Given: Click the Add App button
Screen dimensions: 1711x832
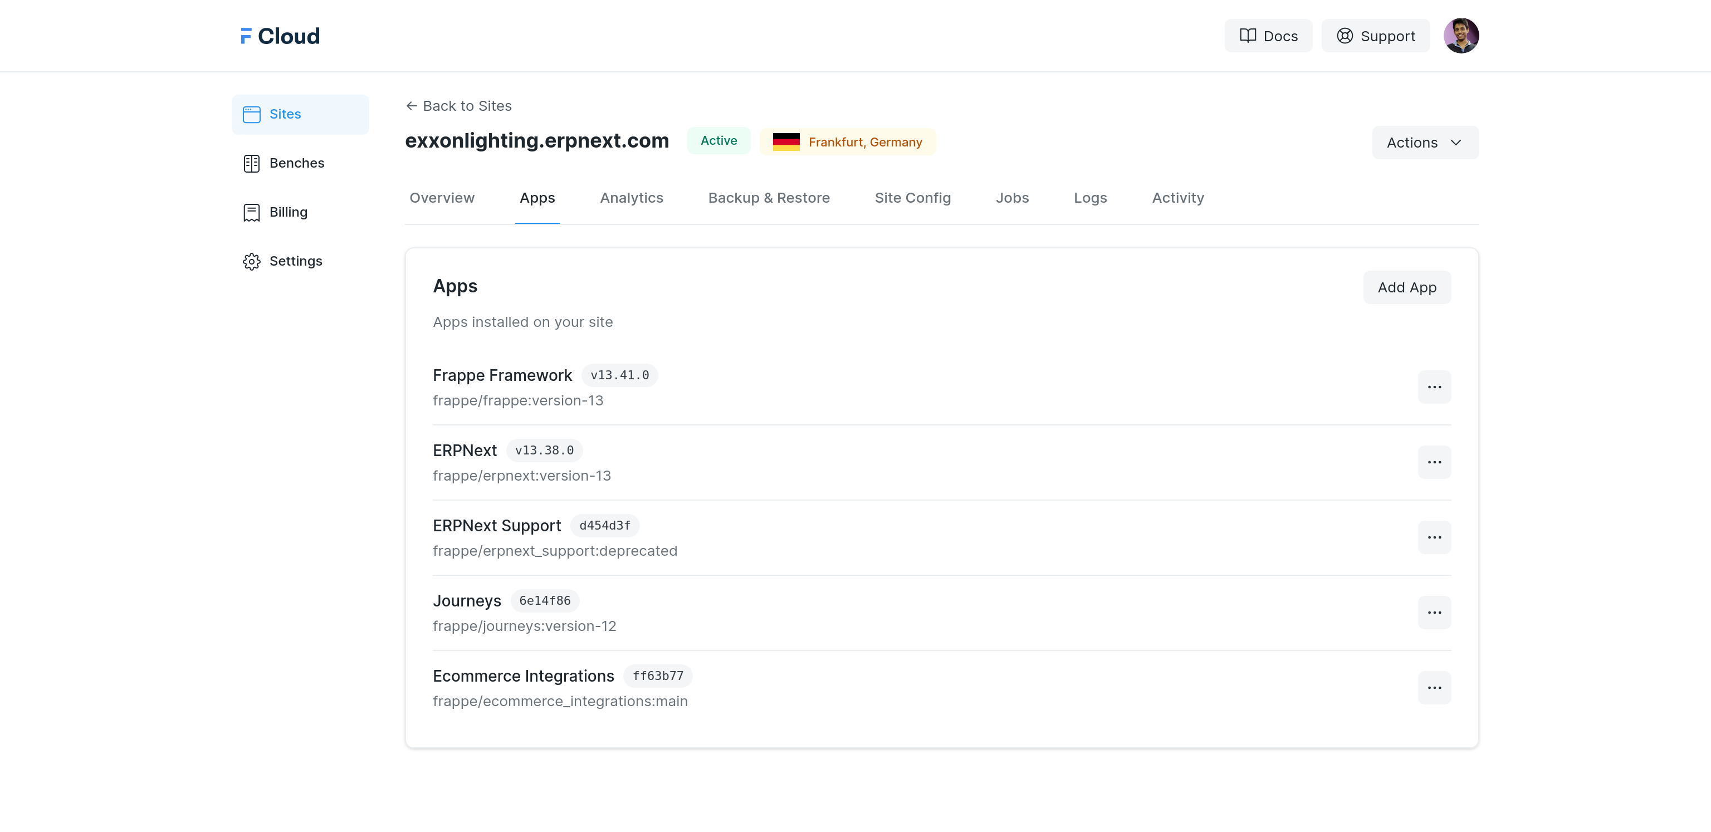Looking at the screenshot, I should 1406,287.
